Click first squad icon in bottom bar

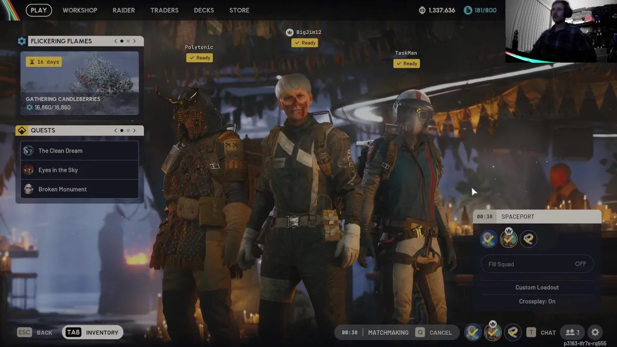(x=473, y=332)
